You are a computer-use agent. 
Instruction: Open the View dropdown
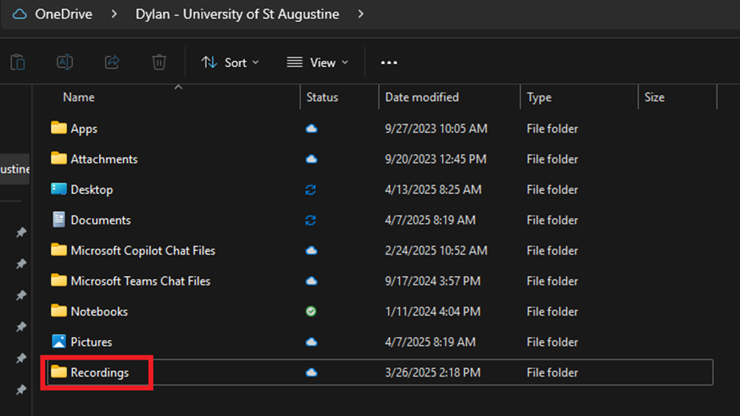[318, 62]
